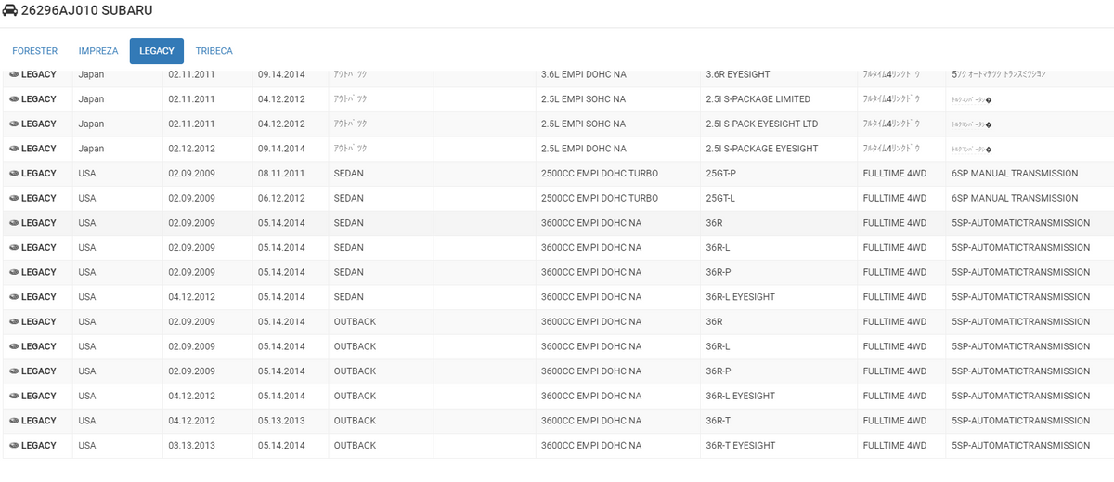This screenshot has height=482, width=1114.
Task: Click the Subaru logo in the 25GT-L row
Action: click(x=14, y=198)
